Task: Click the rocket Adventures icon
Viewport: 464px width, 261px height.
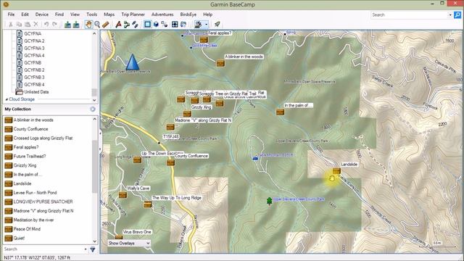Action: click(x=217, y=25)
